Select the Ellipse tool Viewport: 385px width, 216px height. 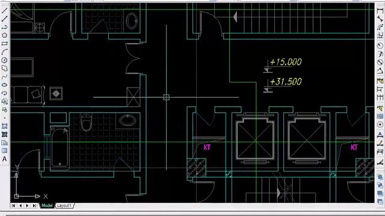click(x=4, y=85)
